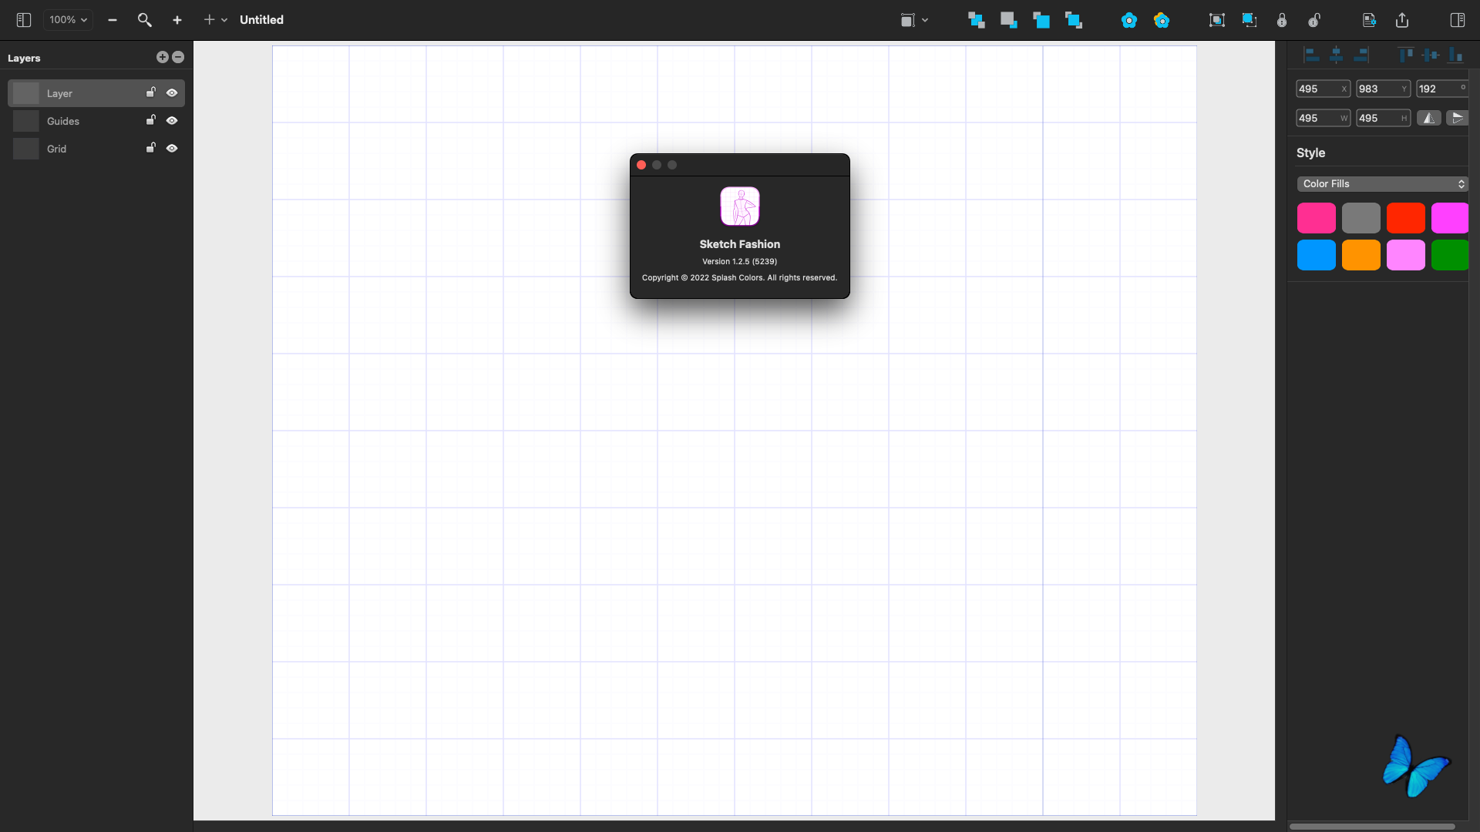Align objects to right edge

[1361, 55]
